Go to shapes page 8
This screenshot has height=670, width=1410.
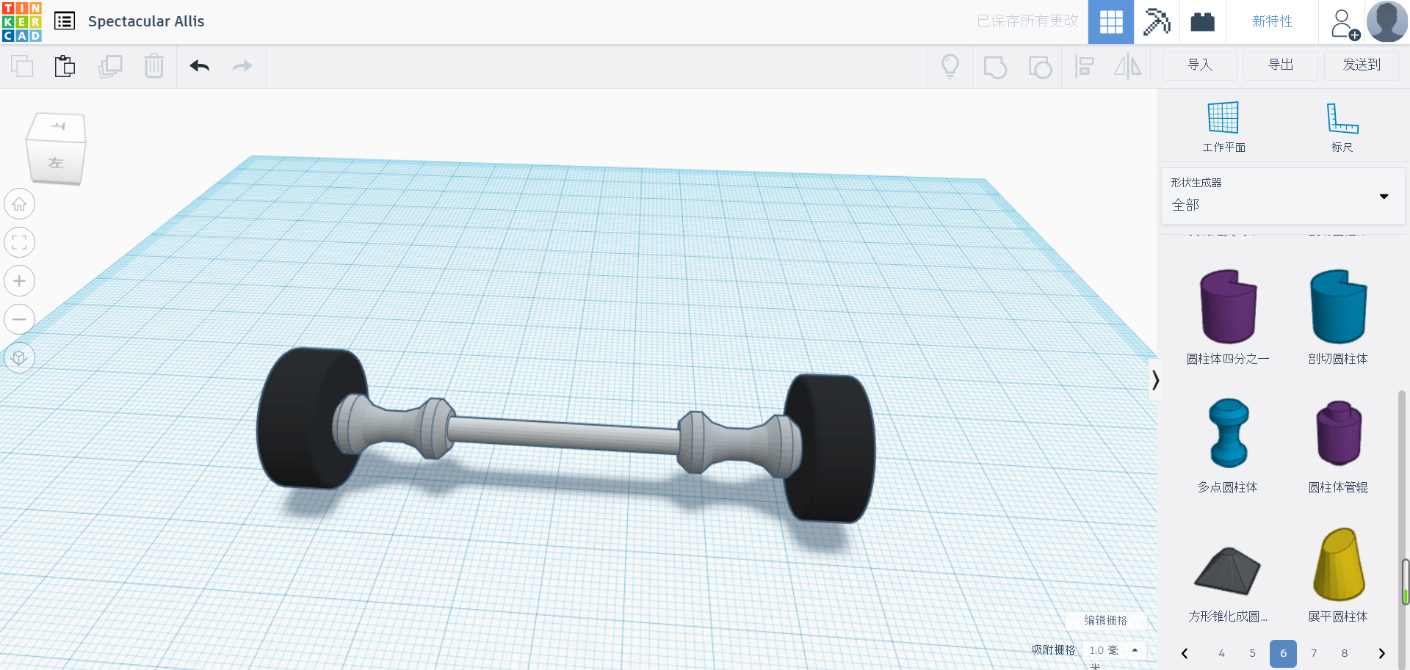[x=1345, y=653]
